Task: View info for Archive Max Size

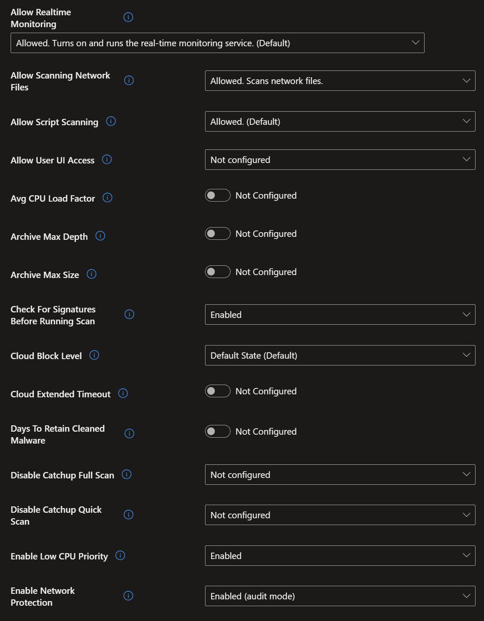Action: pos(92,274)
